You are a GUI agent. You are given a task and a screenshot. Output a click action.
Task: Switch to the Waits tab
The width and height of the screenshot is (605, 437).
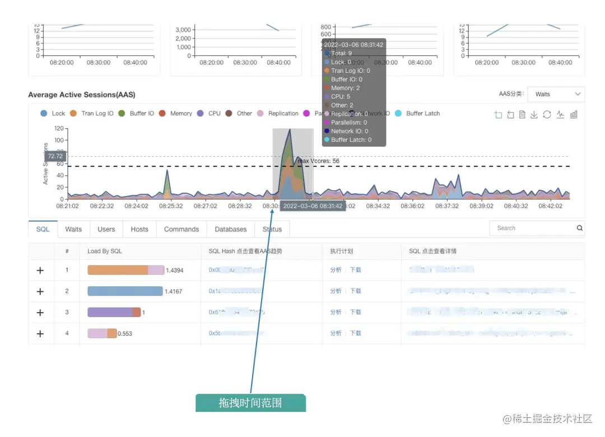(x=73, y=229)
